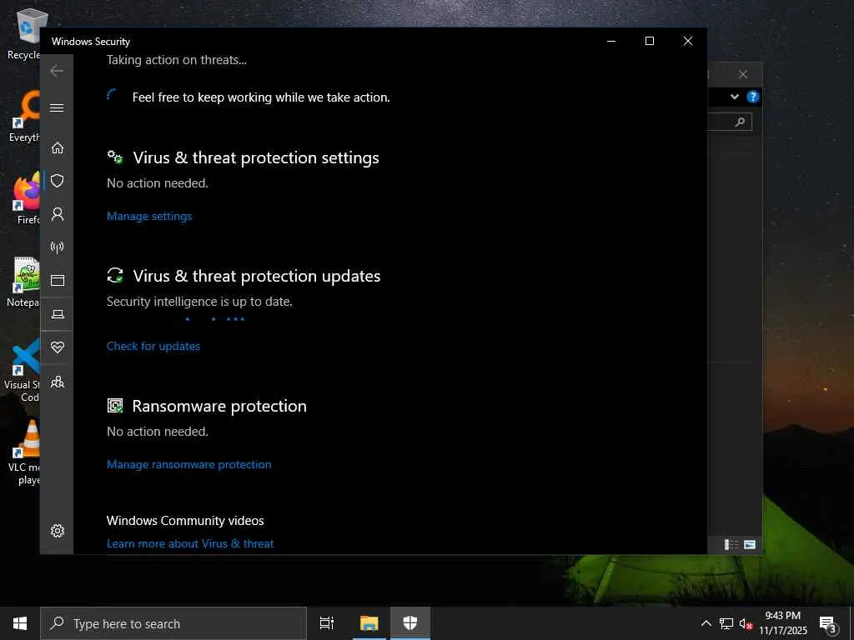Open File Explorer from taskbar
The image size is (854, 640).
(369, 623)
